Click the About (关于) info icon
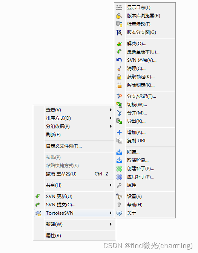Viewport: 198px width, 253px height. (119, 213)
